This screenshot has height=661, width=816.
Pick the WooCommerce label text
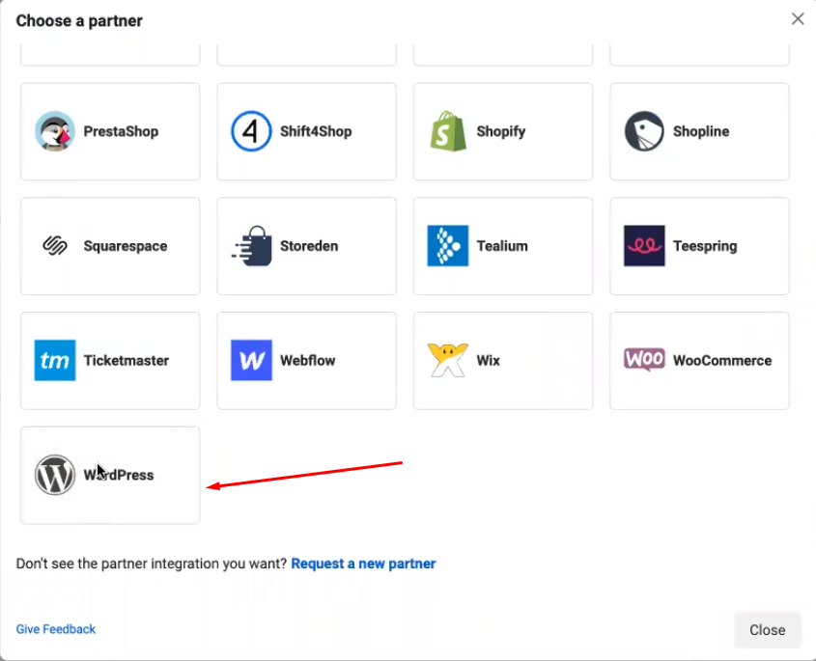coord(722,360)
